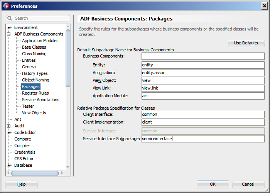Screen dimensions: 270x193
Task: Select Ant in preferences tree
Action: click(x=18, y=119)
